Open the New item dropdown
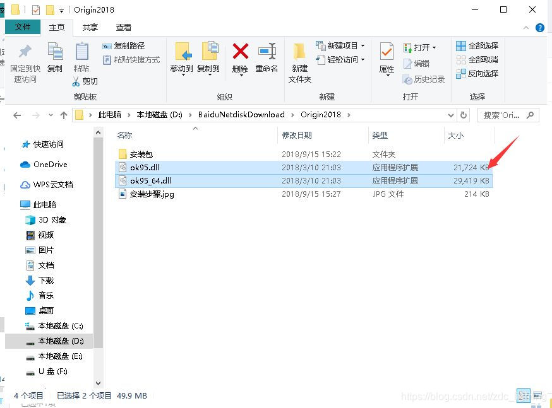Screen dimensions: 552x408 (x=364, y=46)
